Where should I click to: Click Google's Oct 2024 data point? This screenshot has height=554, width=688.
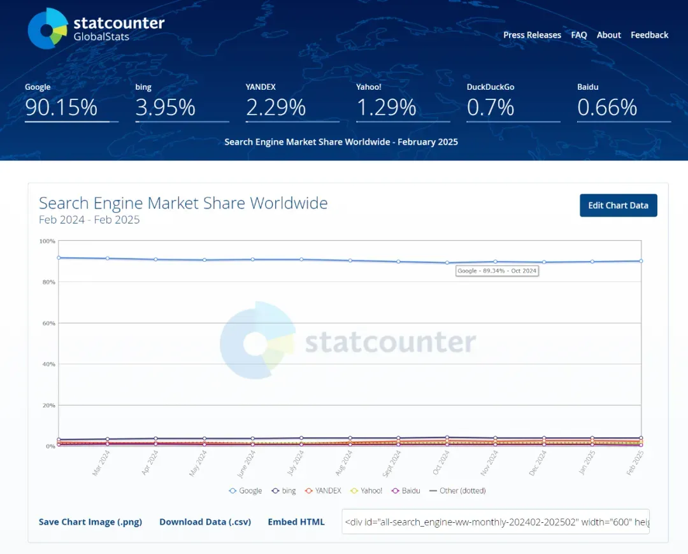pos(447,263)
